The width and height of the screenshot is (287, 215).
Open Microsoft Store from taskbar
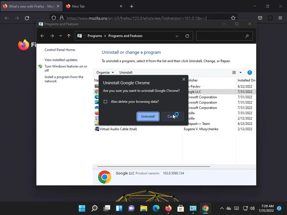click(x=181, y=208)
